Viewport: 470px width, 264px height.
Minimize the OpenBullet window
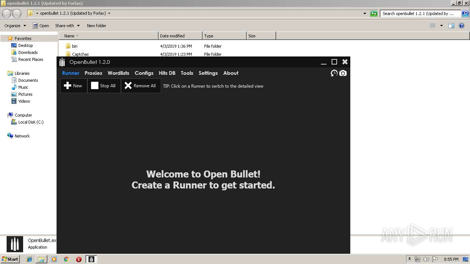point(323,62)
